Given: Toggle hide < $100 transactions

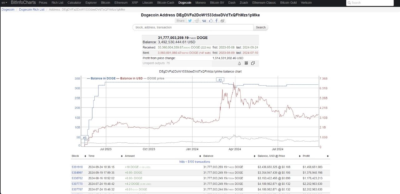Looking at the screenshot, I should [195, 162].
